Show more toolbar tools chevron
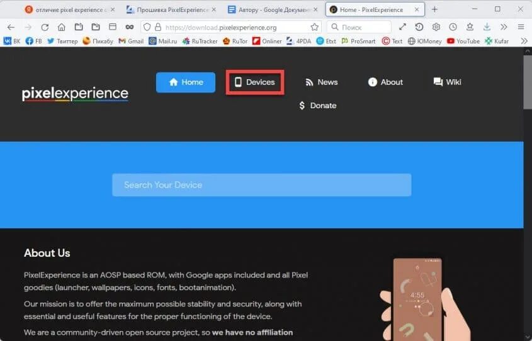 (x=504, y=27)
